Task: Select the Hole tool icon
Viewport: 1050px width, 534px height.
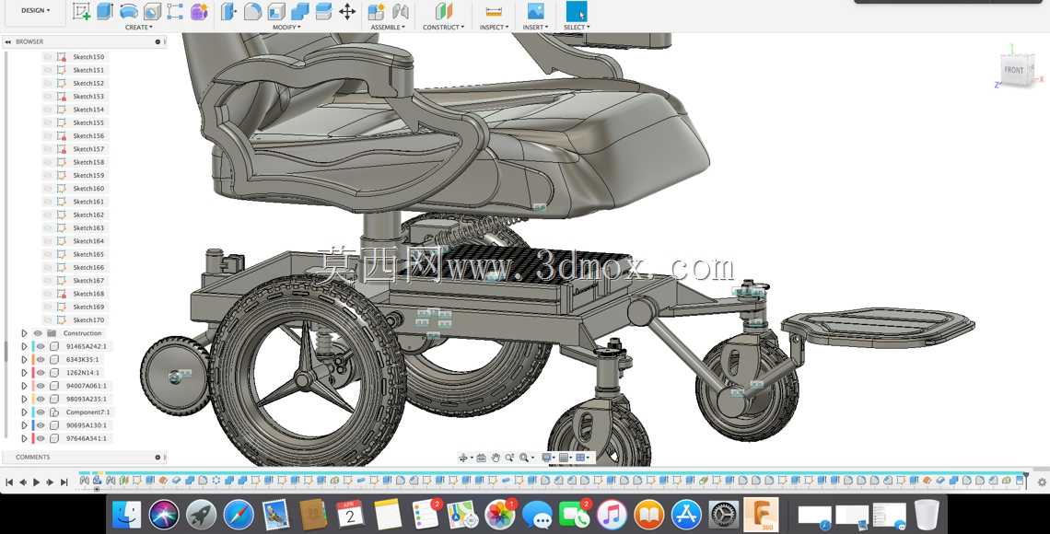Action: pyautogui.click(x=152, y=11)
